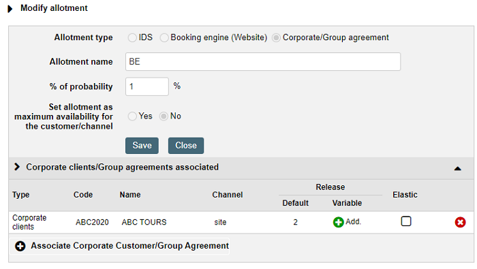Toggle the Modify allotment disclosure triangle
This screenshot has width=477, height=269.
(x=10, y=9)
